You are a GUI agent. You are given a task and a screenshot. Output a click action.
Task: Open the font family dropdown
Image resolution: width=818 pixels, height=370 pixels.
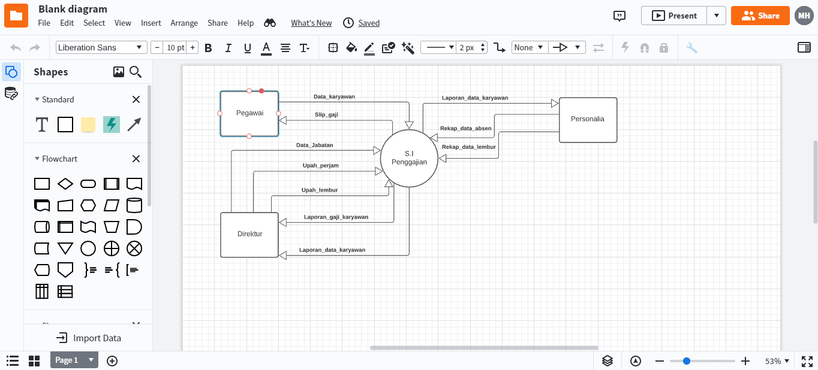click(101, 47)
